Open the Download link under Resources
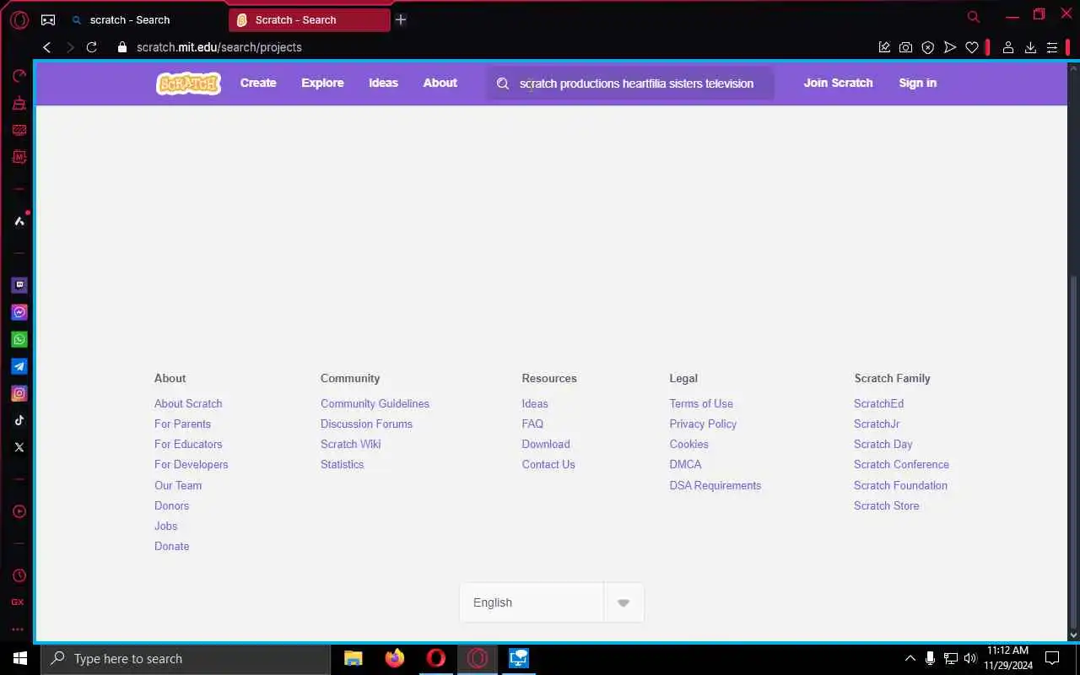 (x=546, y=444)
